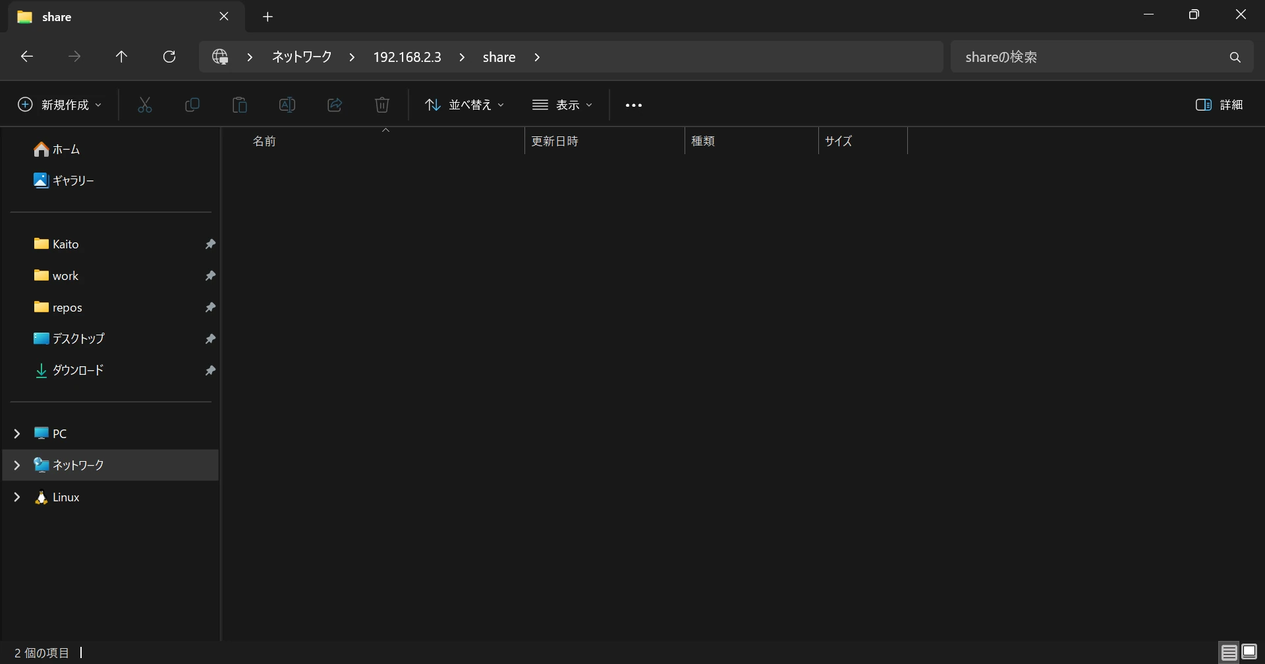Image resolution: width=1265 pixels, height=664 pixels.
Task: Open chevron after ネットワーク in address bar
Action: tap(352, 57)
